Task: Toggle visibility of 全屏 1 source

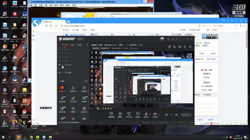Action: [x=59, y=72]
